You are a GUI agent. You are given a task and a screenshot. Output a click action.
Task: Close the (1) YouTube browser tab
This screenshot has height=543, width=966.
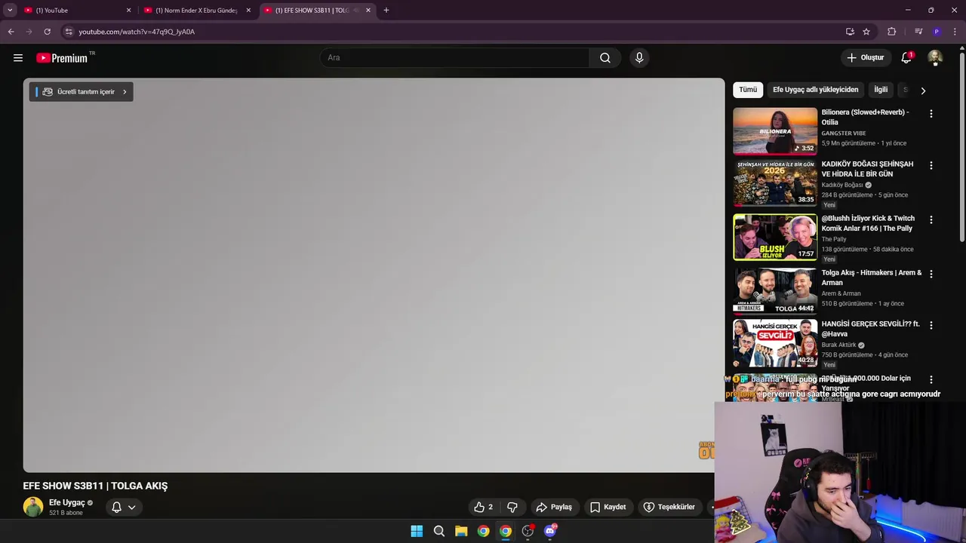coord(128,11)
